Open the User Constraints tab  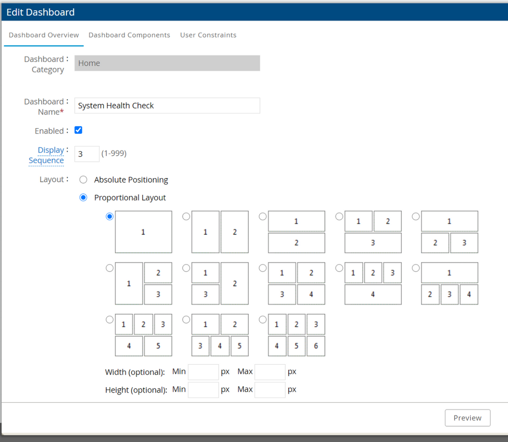[208, 35]
